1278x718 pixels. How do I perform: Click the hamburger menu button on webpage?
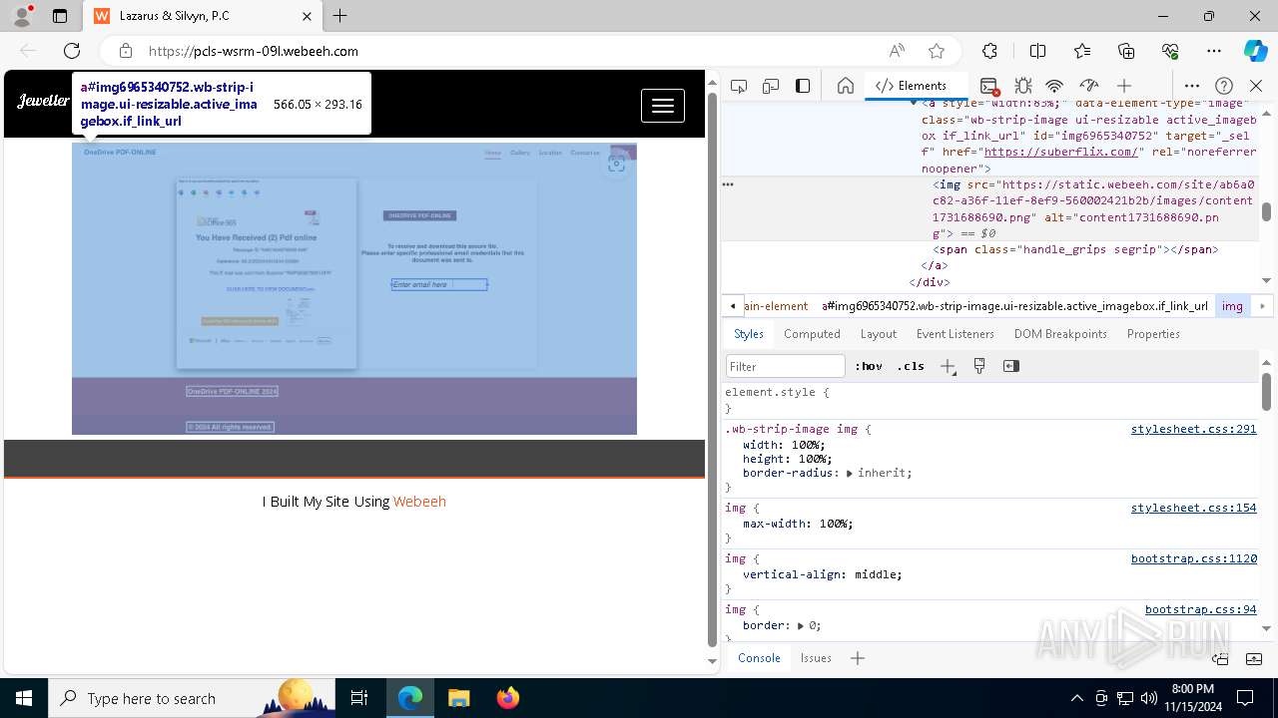[x=663, y=106]
